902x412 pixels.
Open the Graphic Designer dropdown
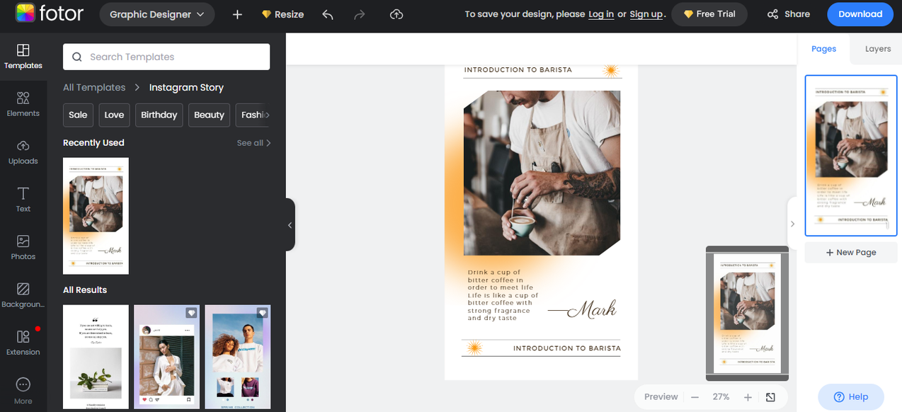(x=157, y=14)
